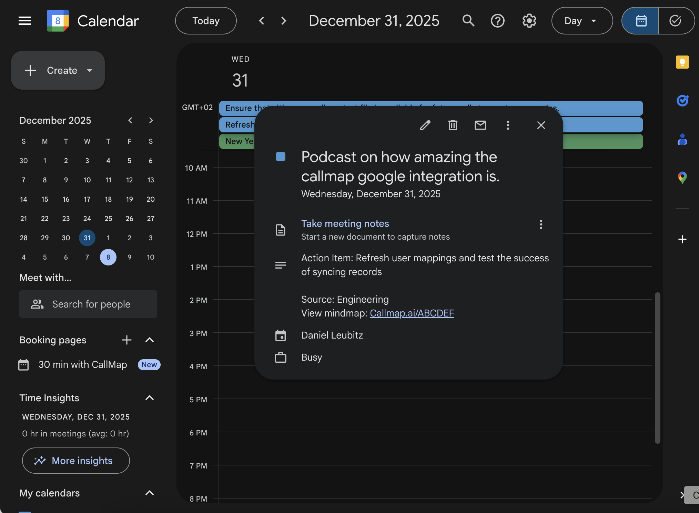699x513 pixels.
Task: Collapse the Booking pages section
Action: pos(149,340)
